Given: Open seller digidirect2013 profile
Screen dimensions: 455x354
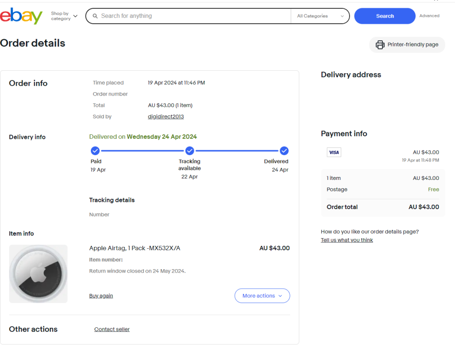Looking at the screenshot, I should 166,116.
